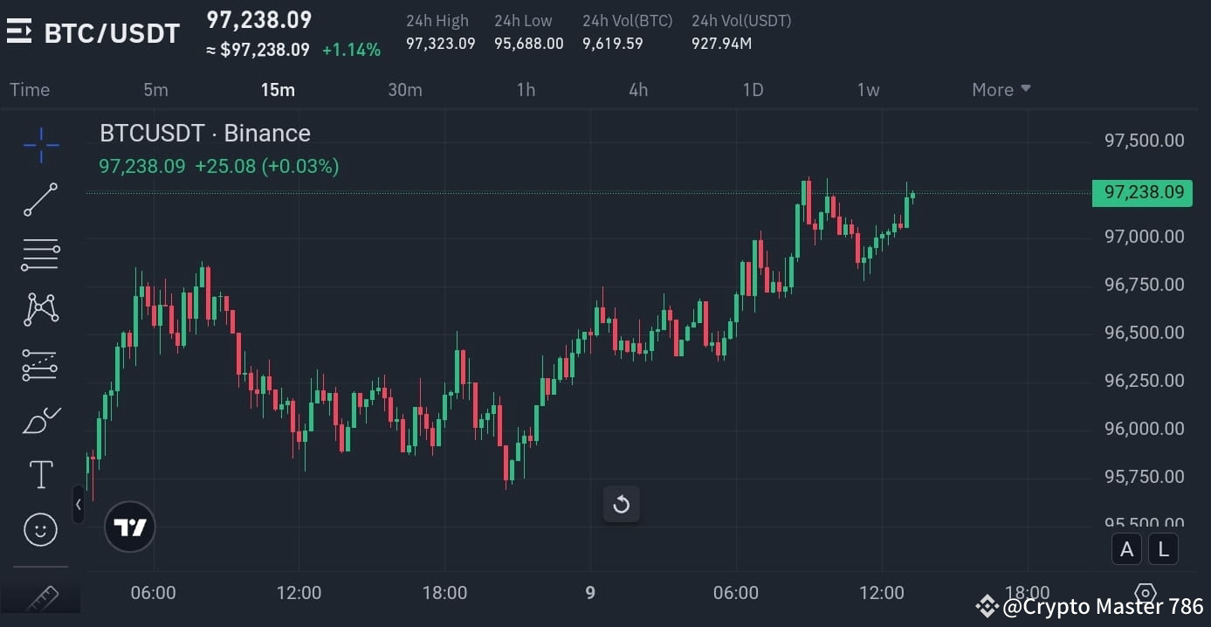Click the chart refresh button
The image size is (1211, 627).
pyautogui.click(x=621, y=504)
